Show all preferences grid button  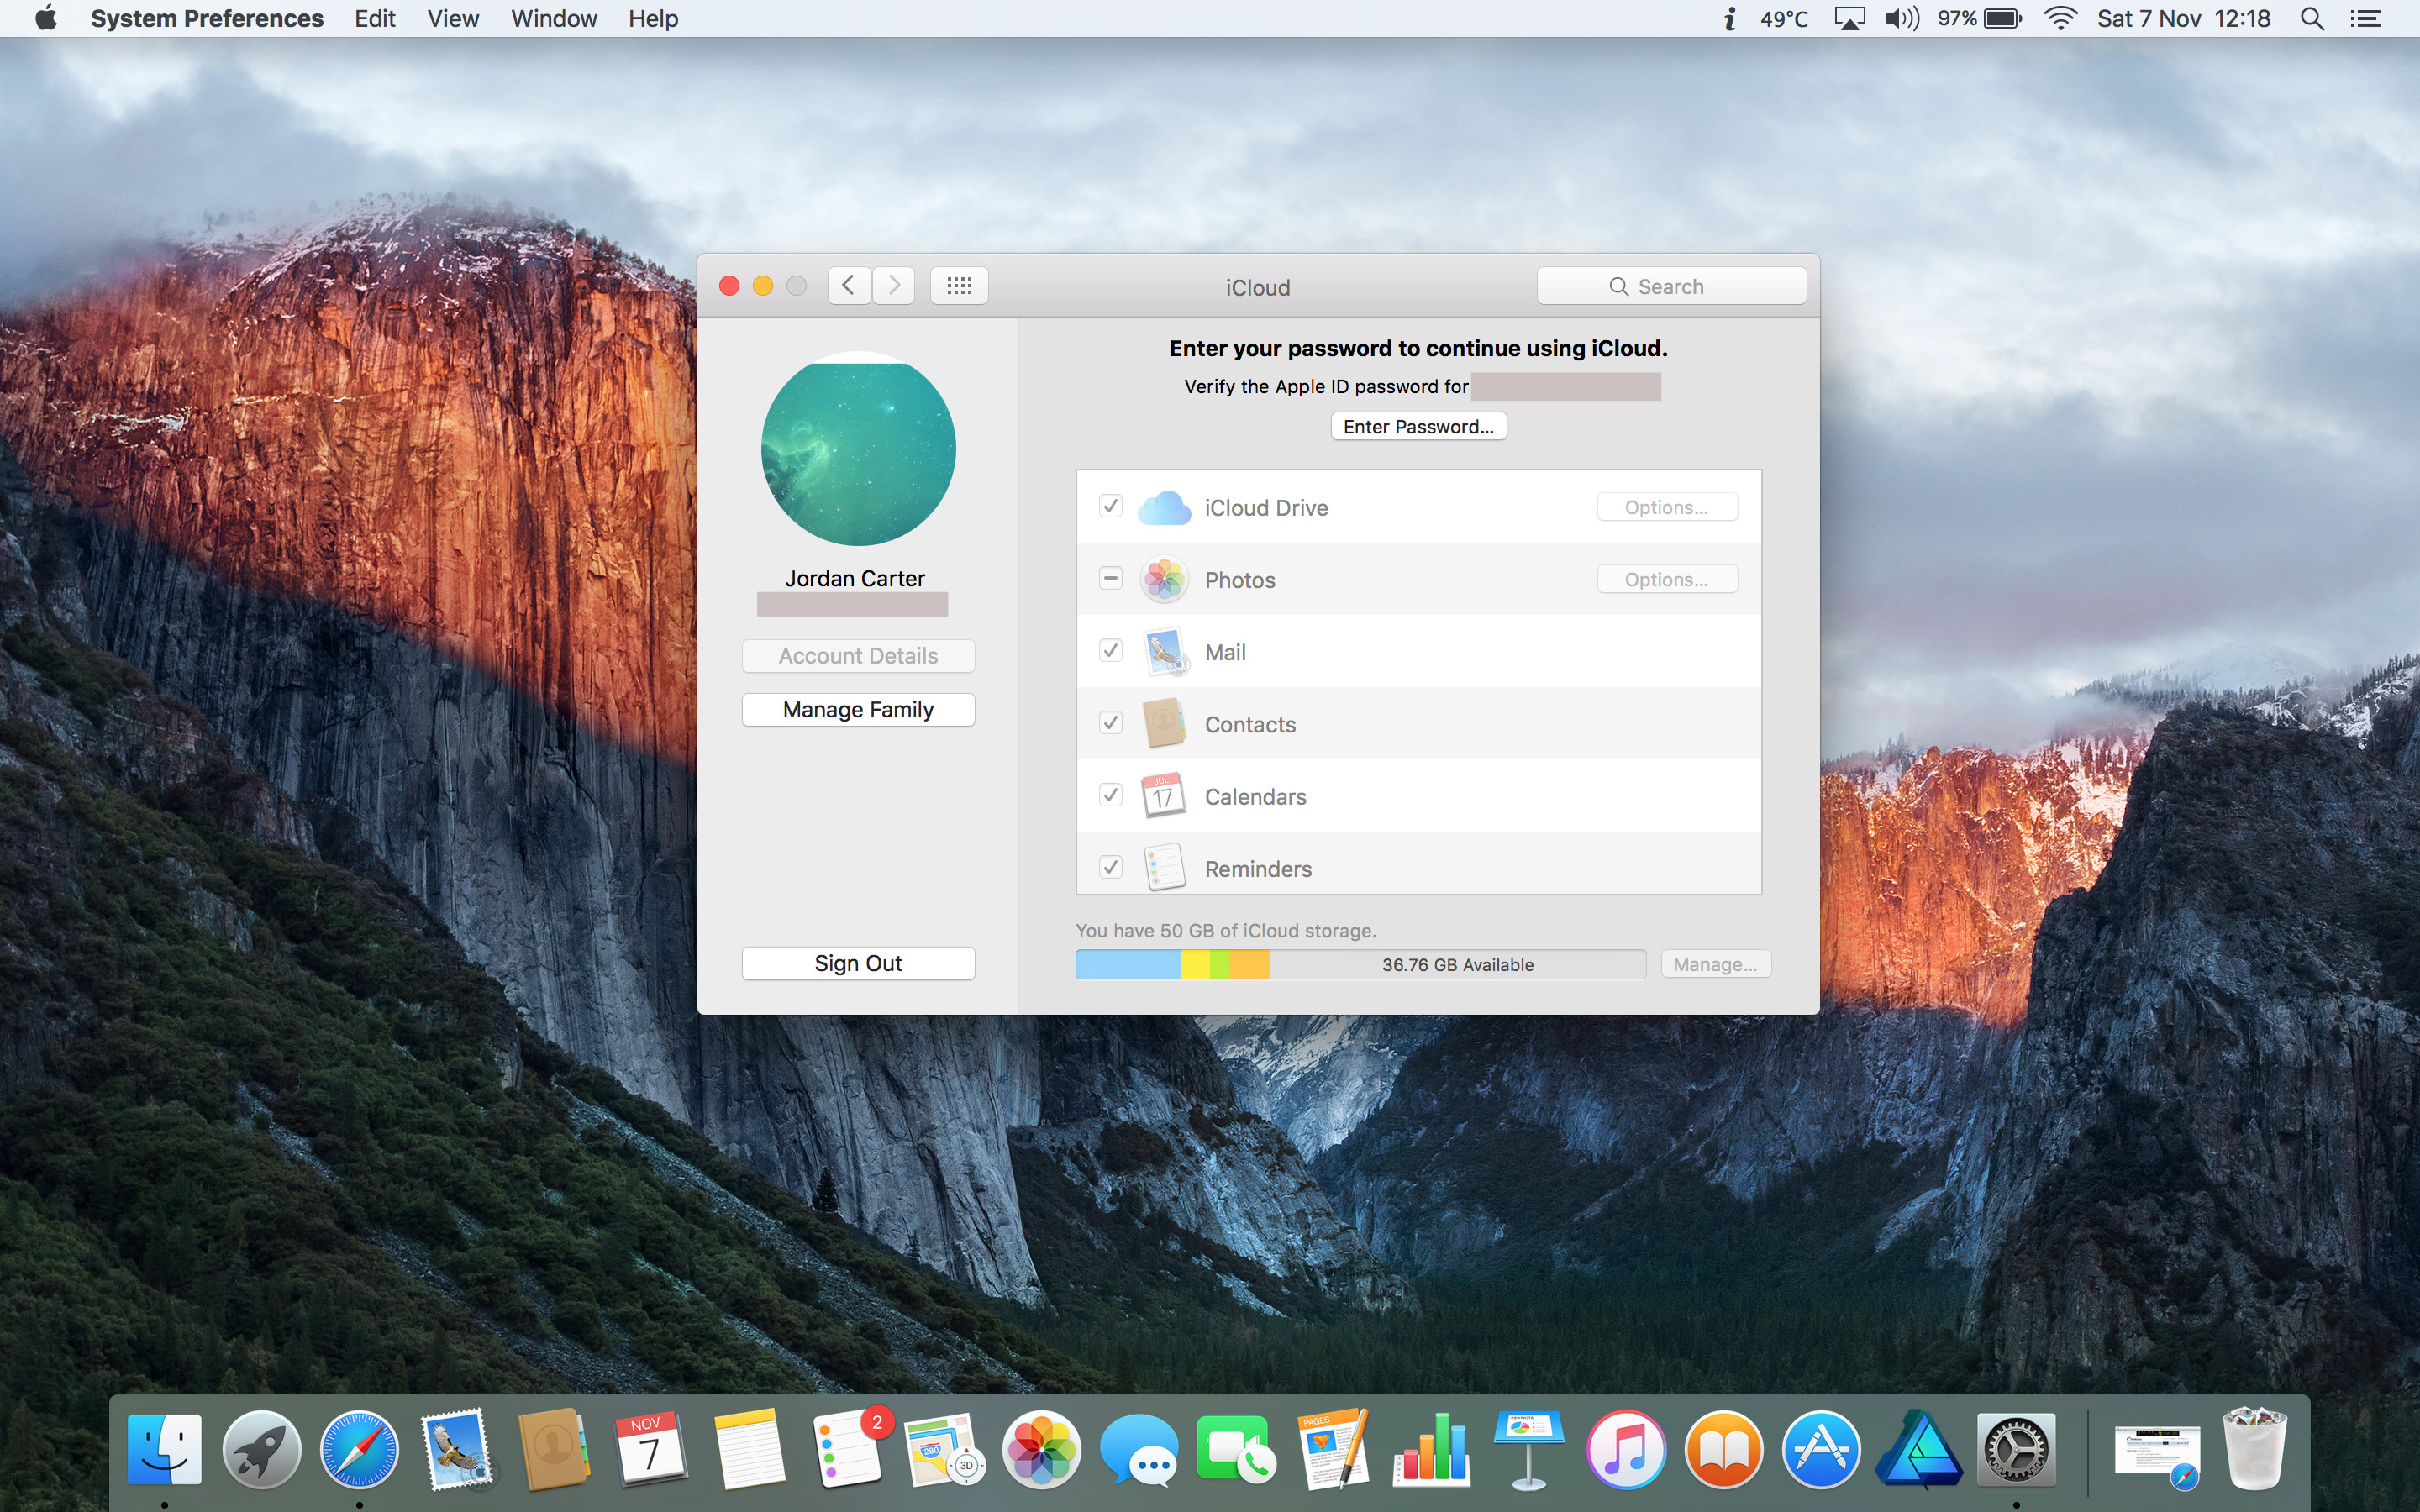959,286
